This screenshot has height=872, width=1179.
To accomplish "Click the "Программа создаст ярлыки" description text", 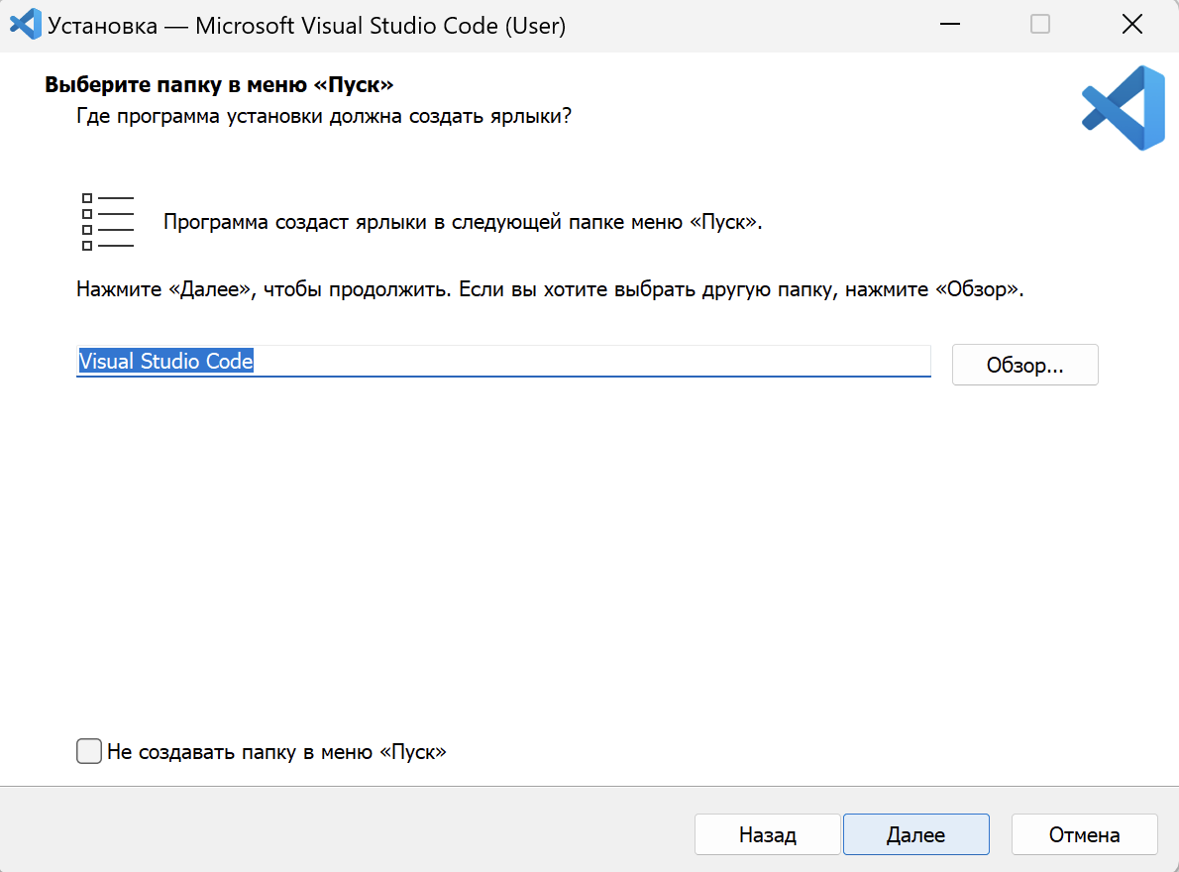I will point(463,222).
